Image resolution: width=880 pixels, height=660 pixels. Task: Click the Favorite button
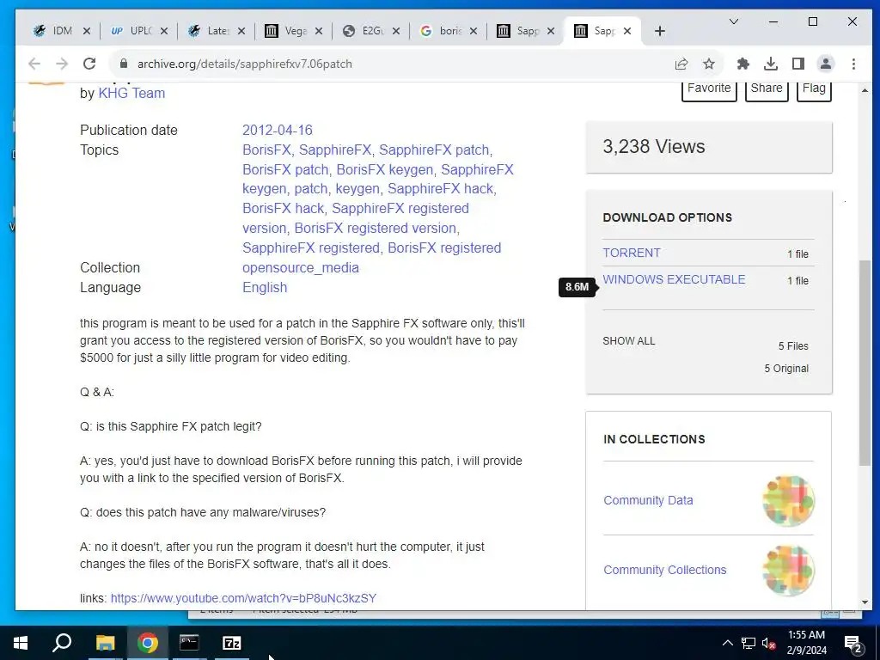click(709, 89)
